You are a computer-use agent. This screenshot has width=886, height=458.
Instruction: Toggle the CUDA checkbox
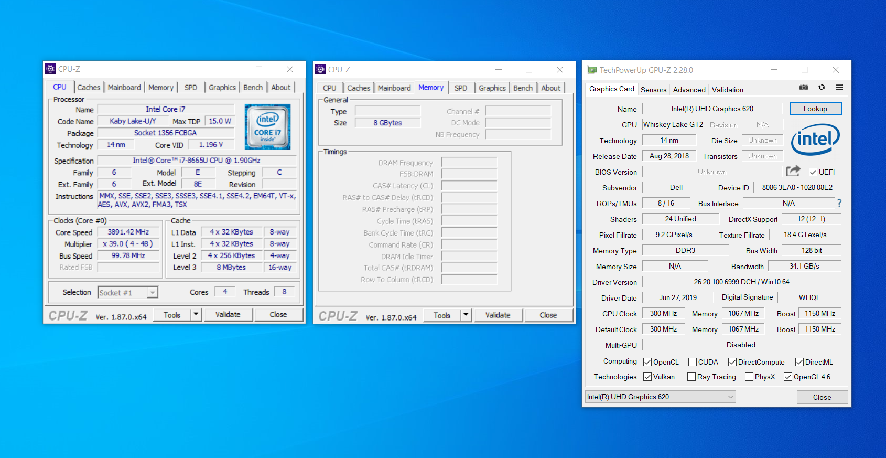tap(693, 362)
